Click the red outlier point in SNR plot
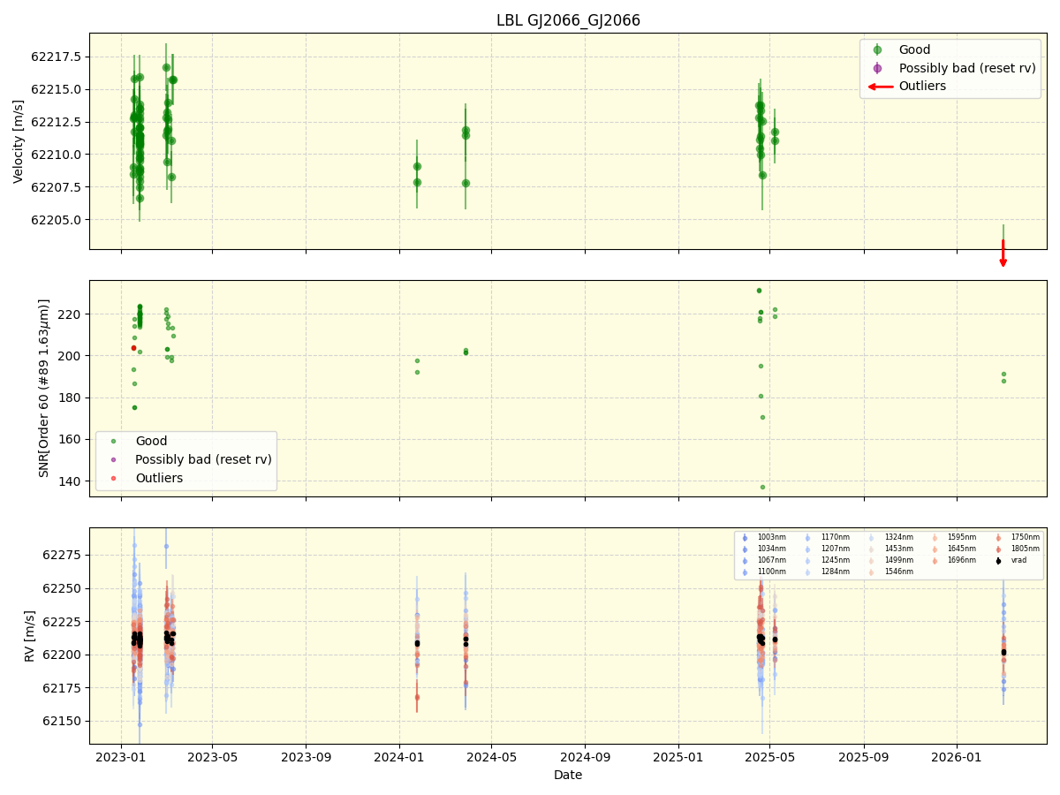This screenshot has width=1060, height=795. click(x=133, y=348)
